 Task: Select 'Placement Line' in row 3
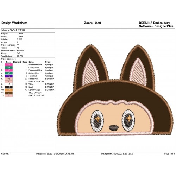pyautogui.click(x=35, y=70)
